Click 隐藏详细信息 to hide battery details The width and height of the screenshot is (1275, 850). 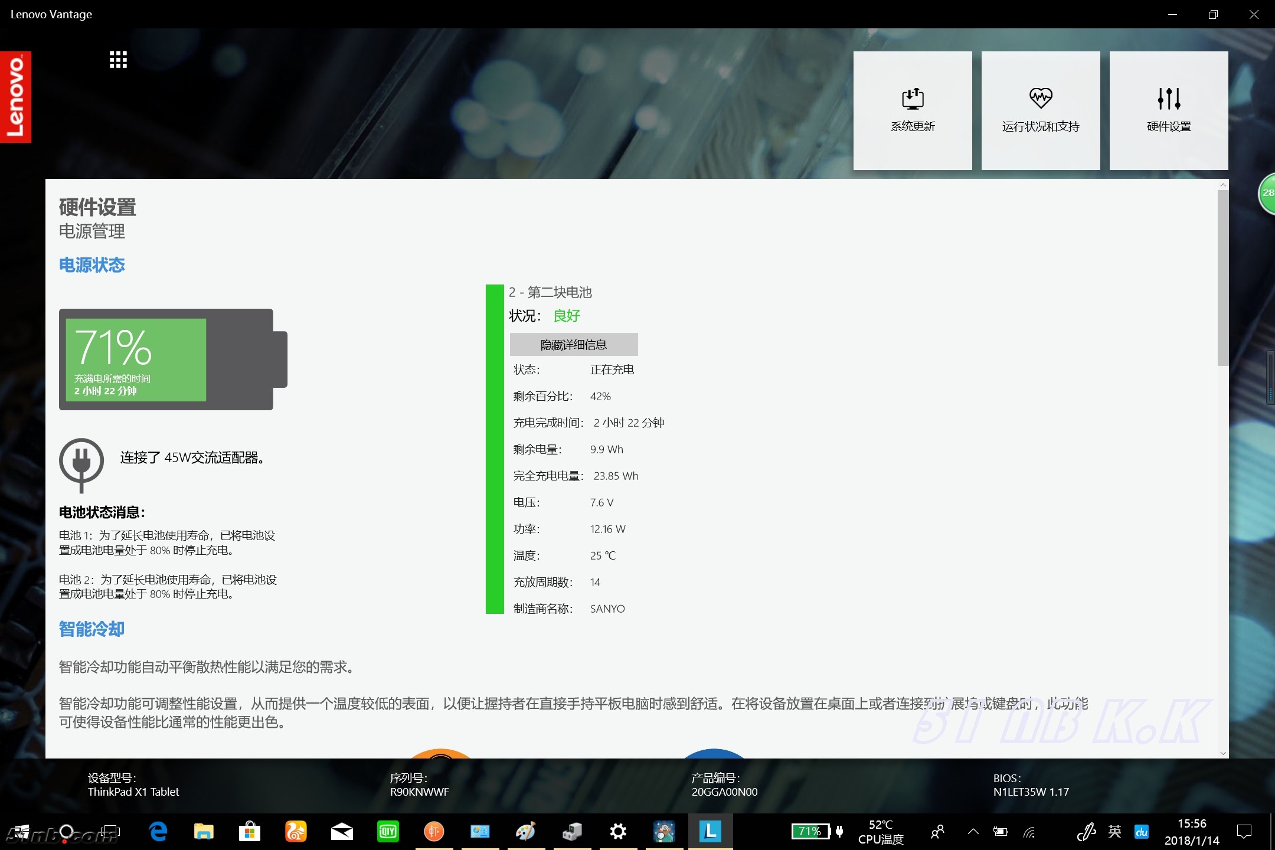pyautogui.click(x=574, y=345)
